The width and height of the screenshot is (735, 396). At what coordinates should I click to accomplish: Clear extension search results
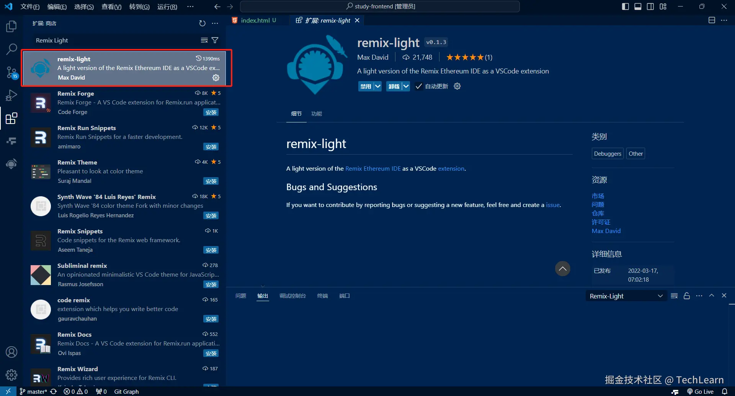(204, 40)
